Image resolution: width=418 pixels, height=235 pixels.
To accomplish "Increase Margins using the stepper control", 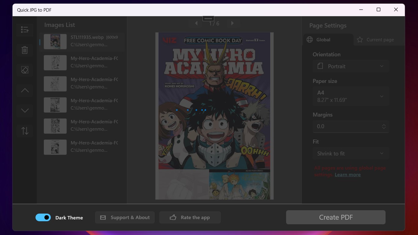I will point(384,125).
